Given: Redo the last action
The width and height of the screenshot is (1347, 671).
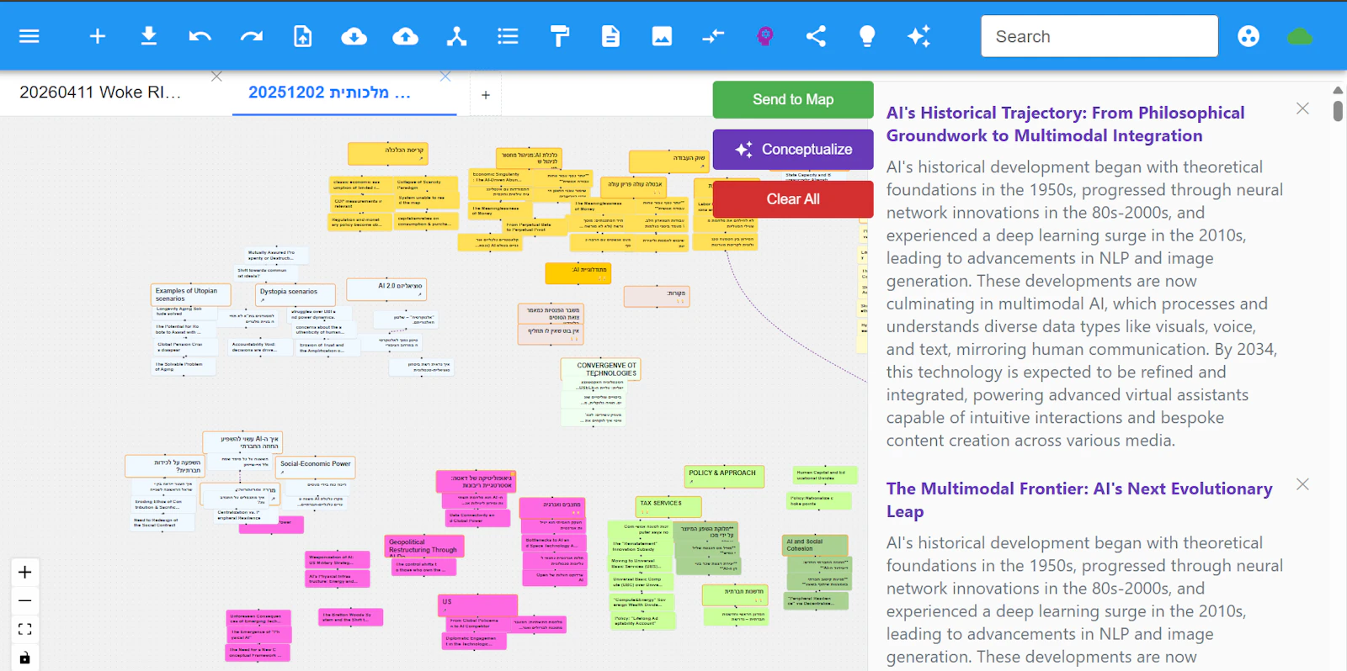Looking at the screenshot, I should [252, 36].
